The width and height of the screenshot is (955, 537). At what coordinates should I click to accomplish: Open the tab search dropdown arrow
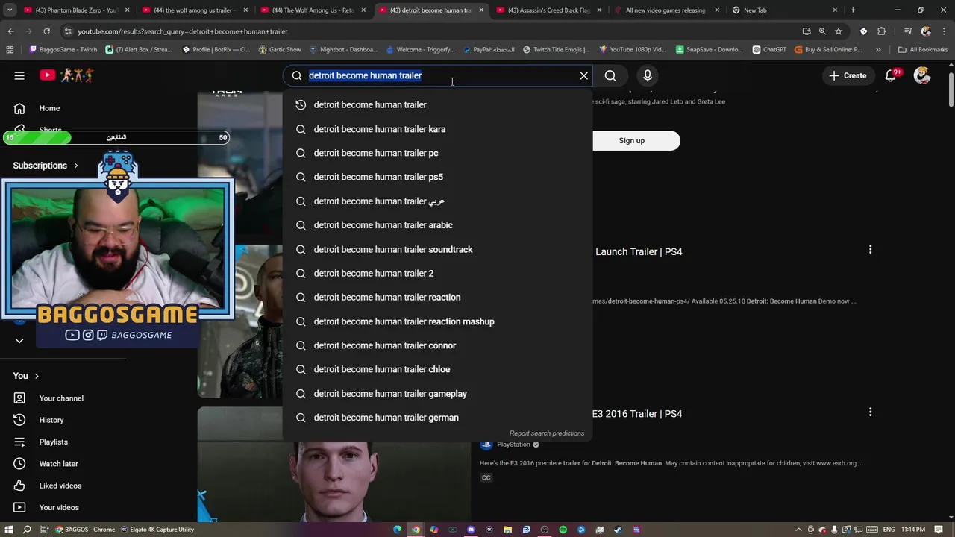[x=10, y=10]
